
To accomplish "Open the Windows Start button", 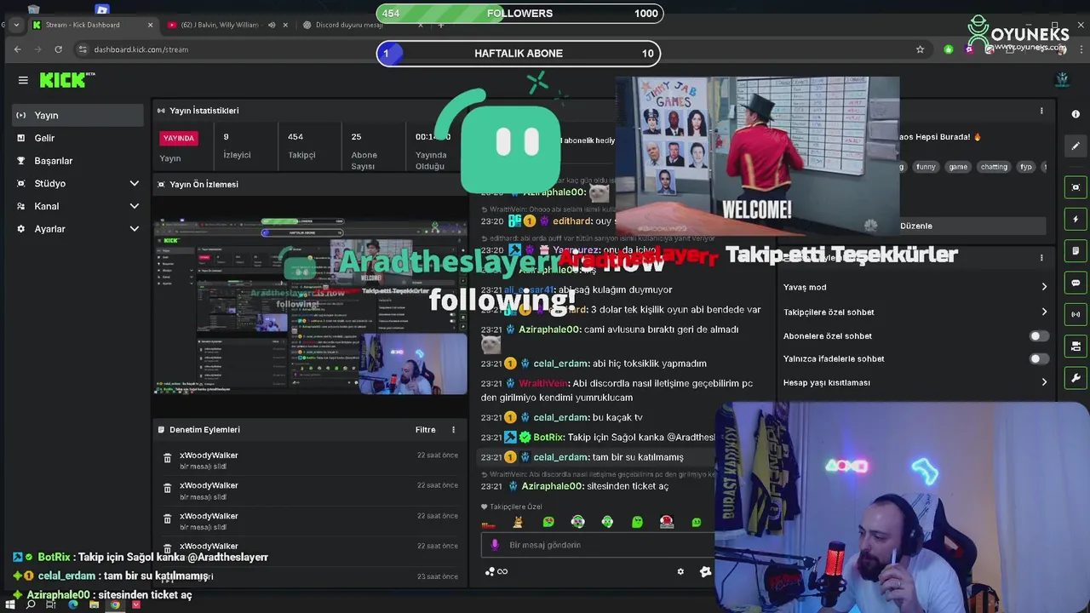I will pos(11,604).
